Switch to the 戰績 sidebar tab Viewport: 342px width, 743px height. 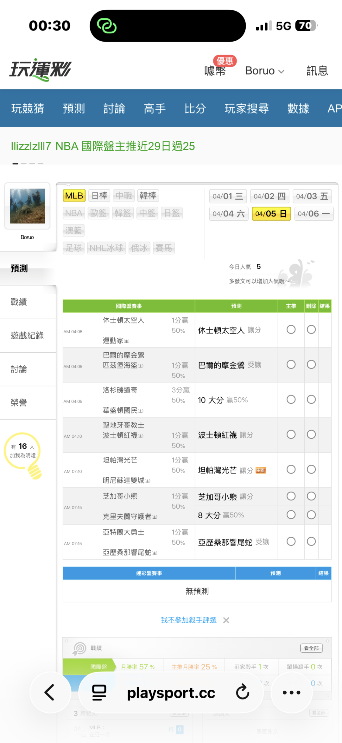point(19,302)
